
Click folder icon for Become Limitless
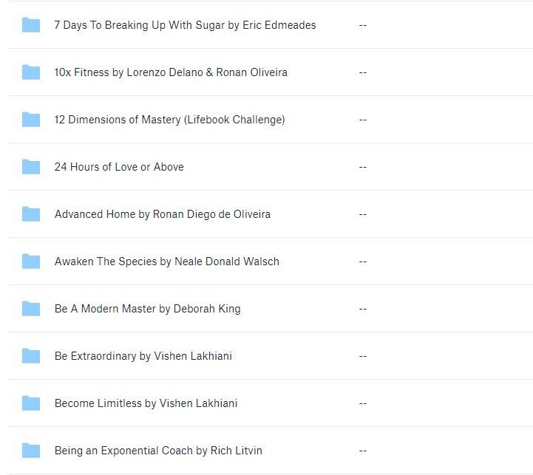tap(31, 403)
